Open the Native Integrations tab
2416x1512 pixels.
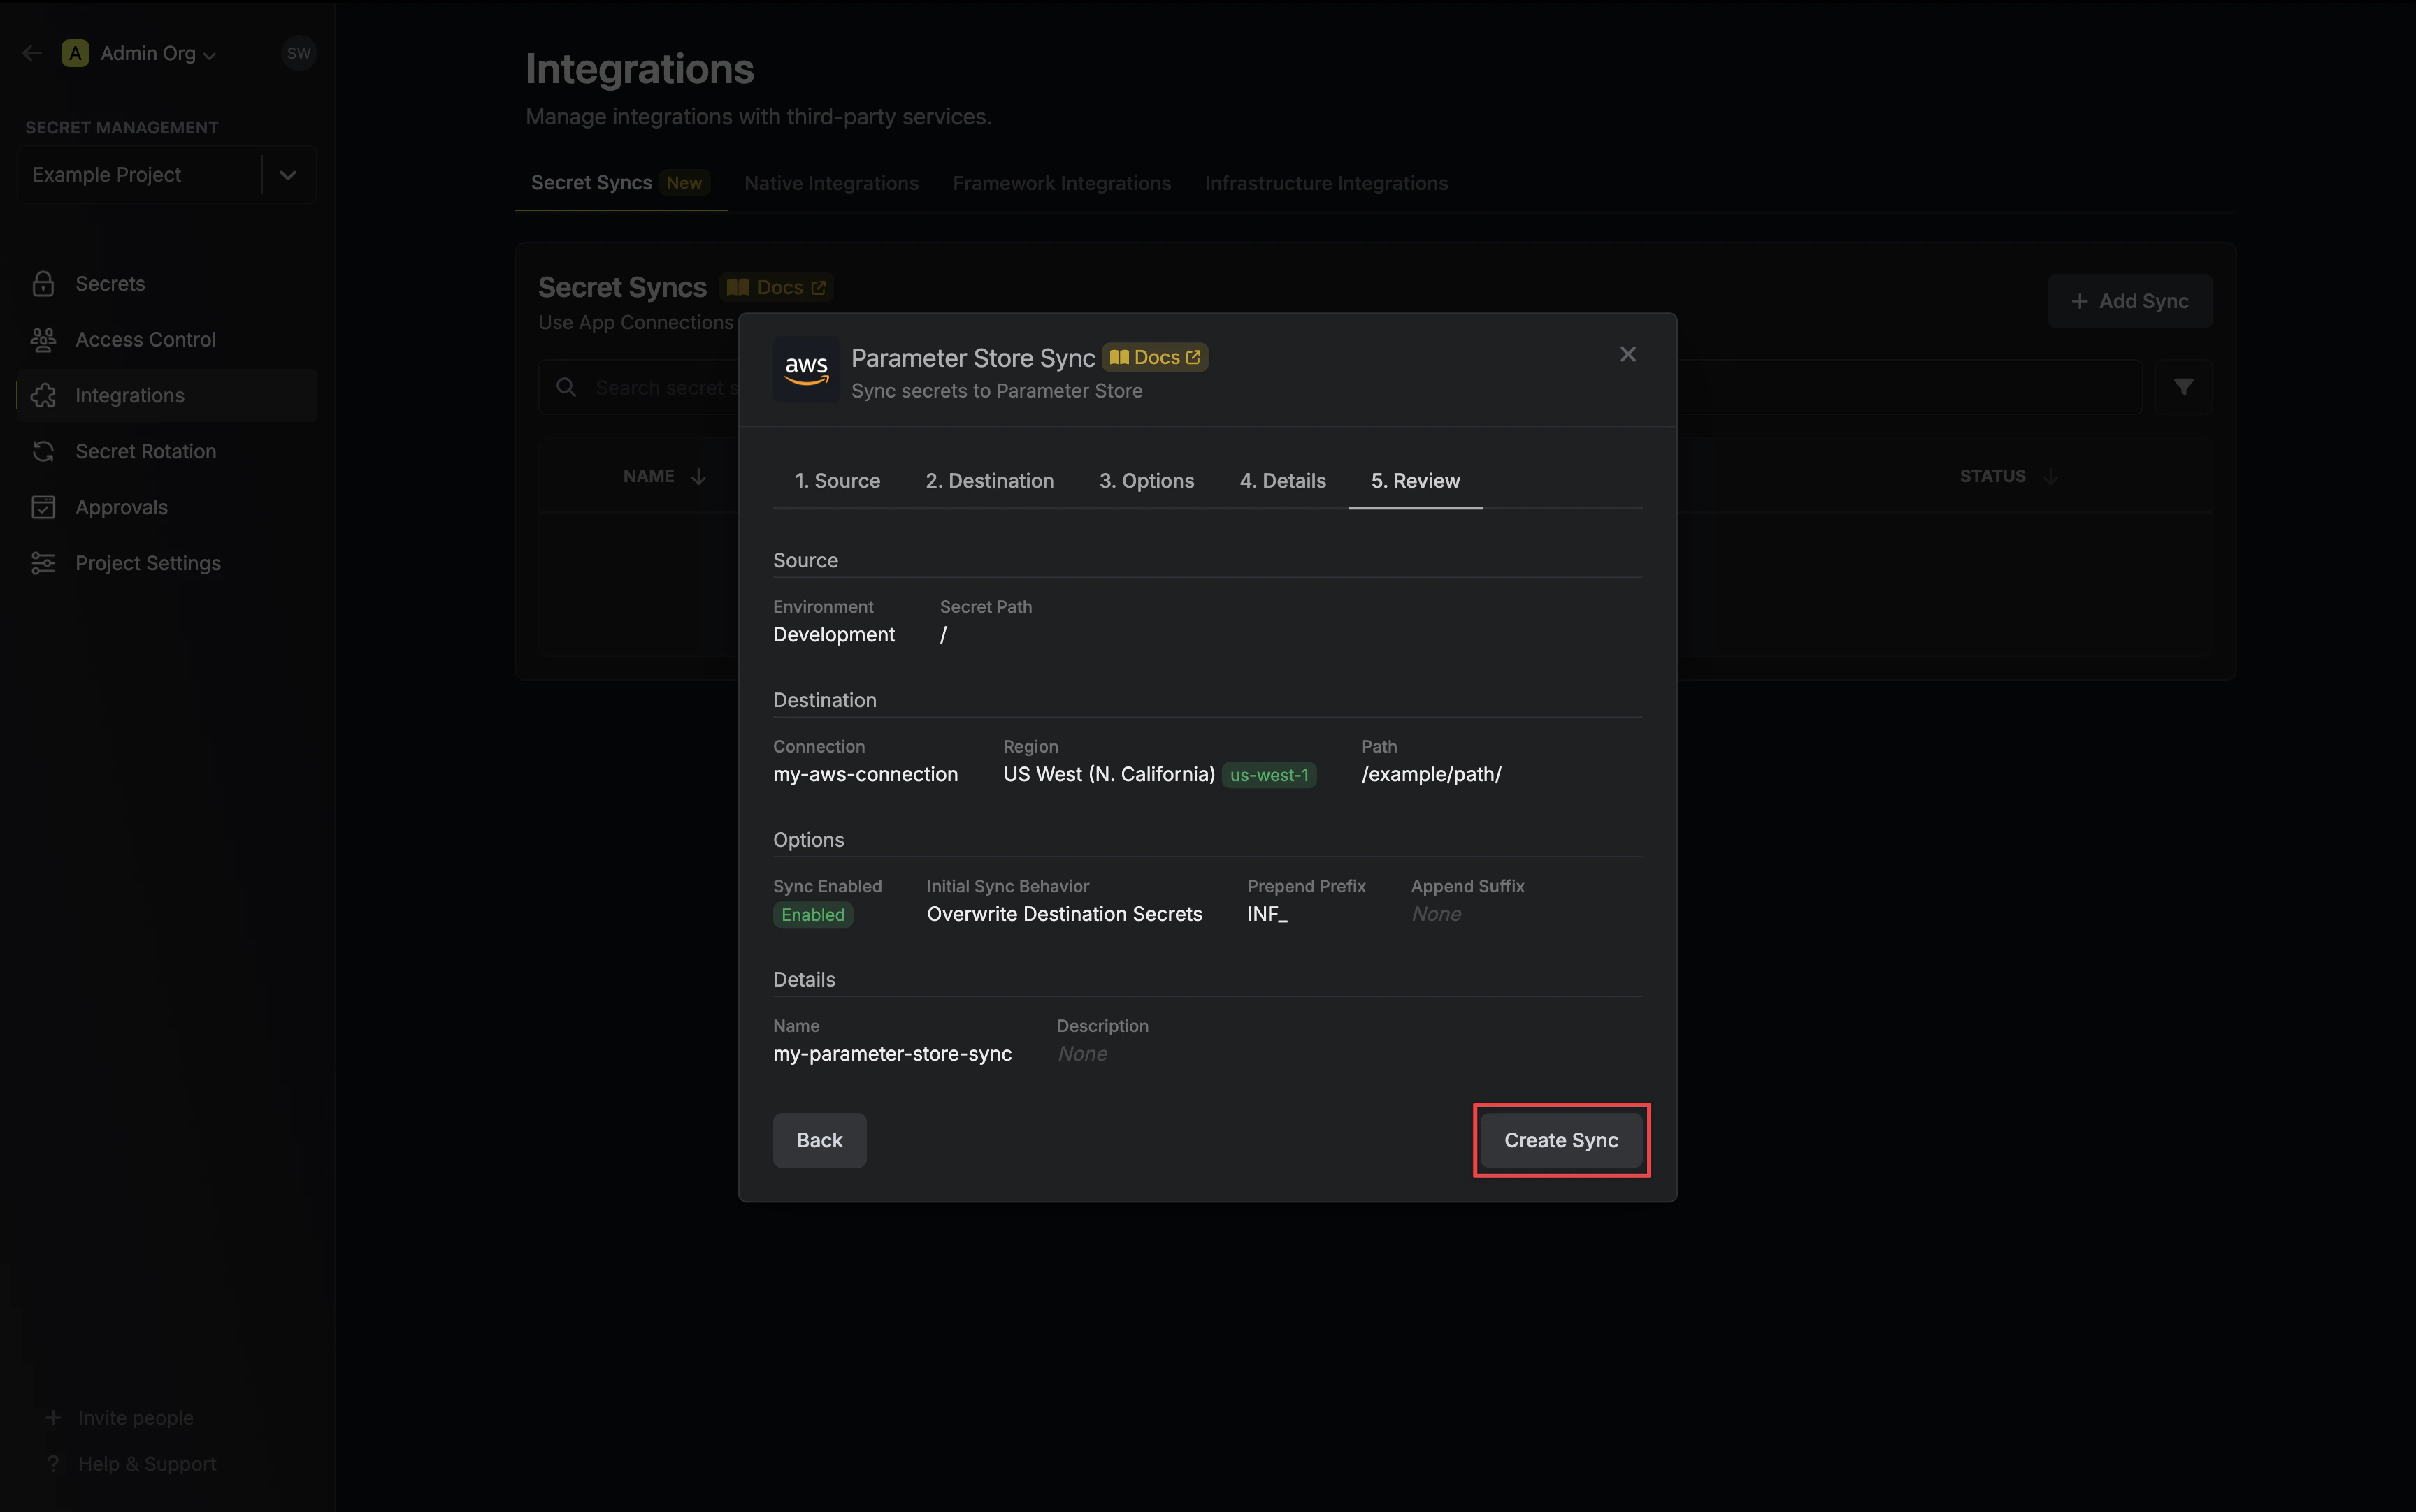coord(831,183)
